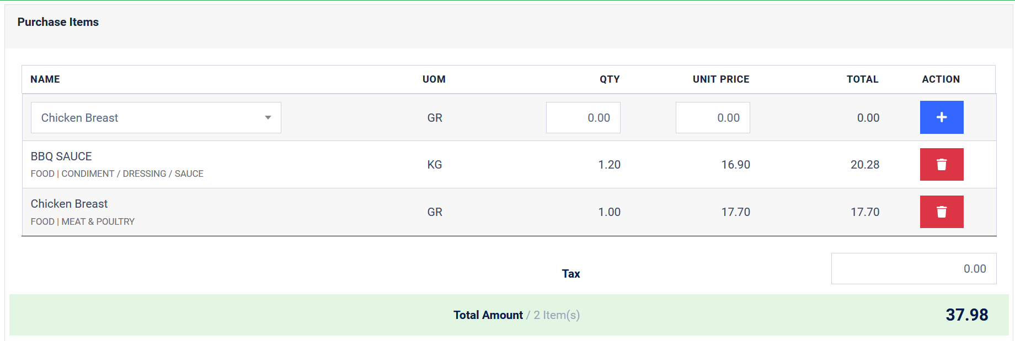Click the UNIT PRICE input showing 0.00
The image size is (1015, 341).
point(713,117)
